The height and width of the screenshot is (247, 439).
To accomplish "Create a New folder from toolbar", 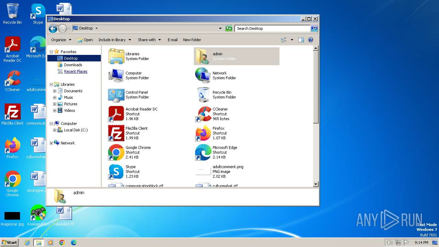I will (192, 40).
